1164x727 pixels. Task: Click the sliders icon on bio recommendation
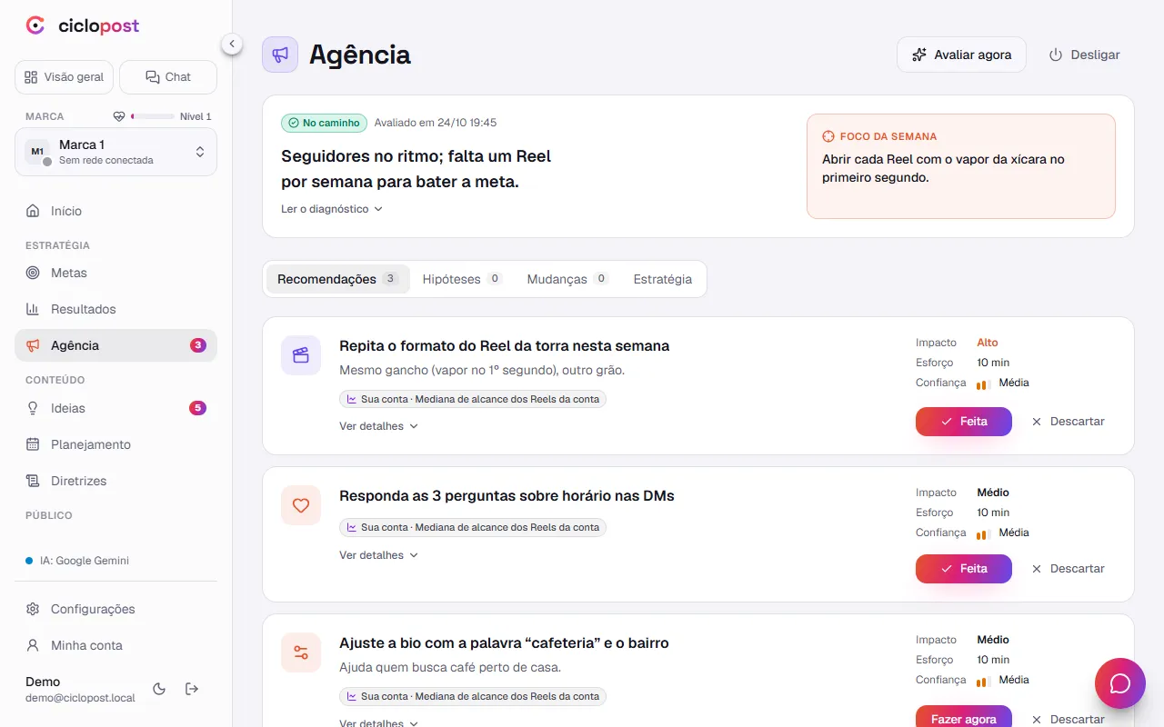[301, 652]
